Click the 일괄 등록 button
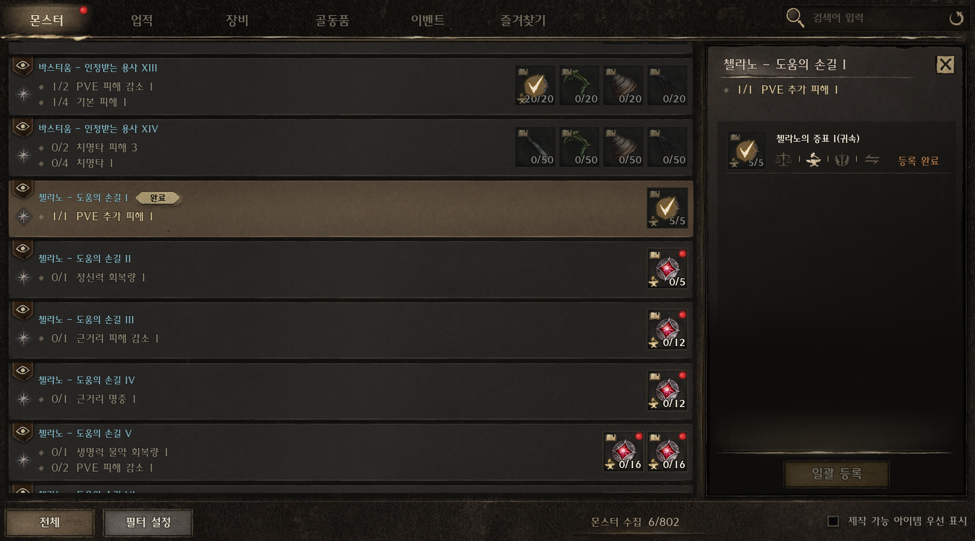This screenshot has width=975, height=541. 836,474
